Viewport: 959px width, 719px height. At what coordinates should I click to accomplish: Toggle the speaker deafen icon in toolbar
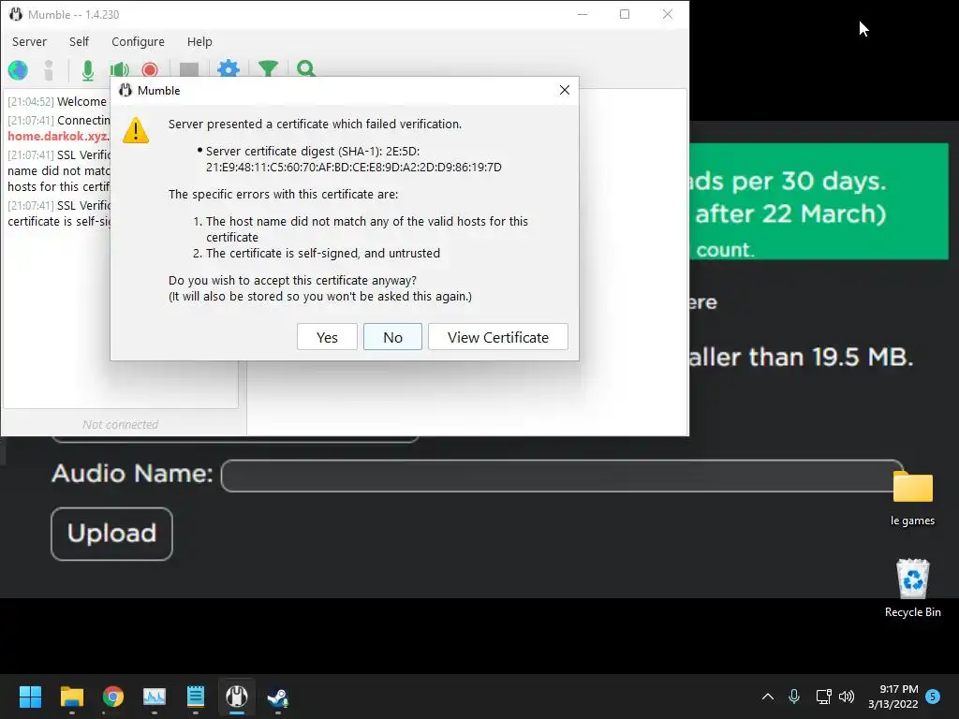[x=119, y=69]
